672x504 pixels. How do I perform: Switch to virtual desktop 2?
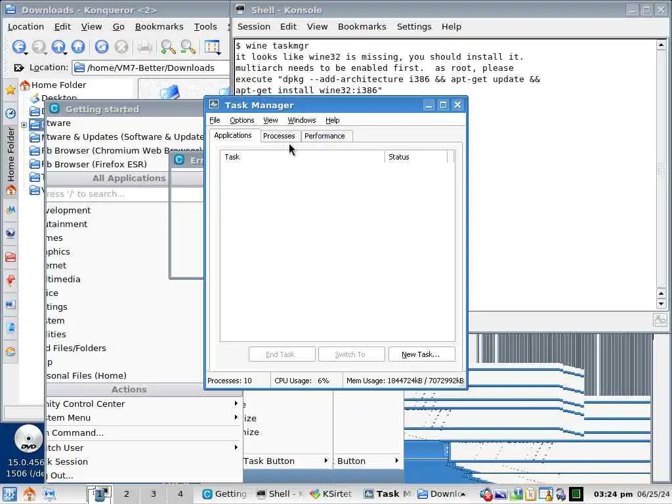[127, 493]
